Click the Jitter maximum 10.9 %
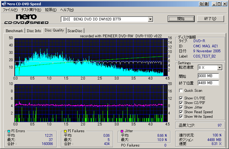Screen dimensions: 229x149 click(162, 140)
